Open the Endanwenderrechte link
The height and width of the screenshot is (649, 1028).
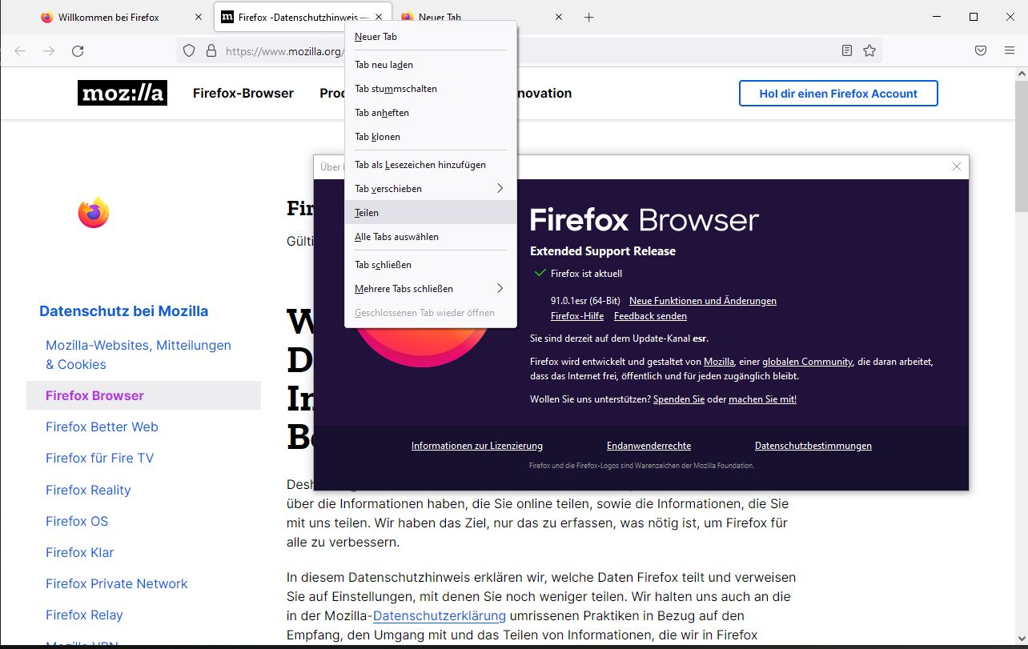(649, 446)
